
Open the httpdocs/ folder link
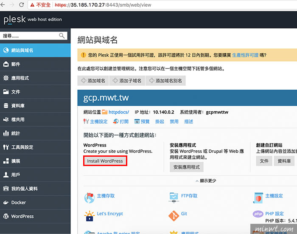[x=119, y=112]
